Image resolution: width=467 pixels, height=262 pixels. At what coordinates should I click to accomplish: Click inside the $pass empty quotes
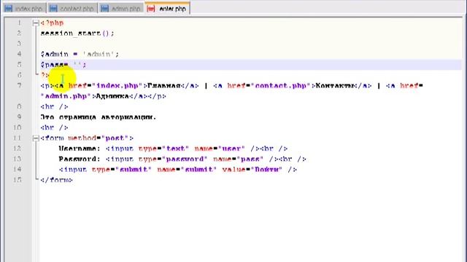point(78,65)
